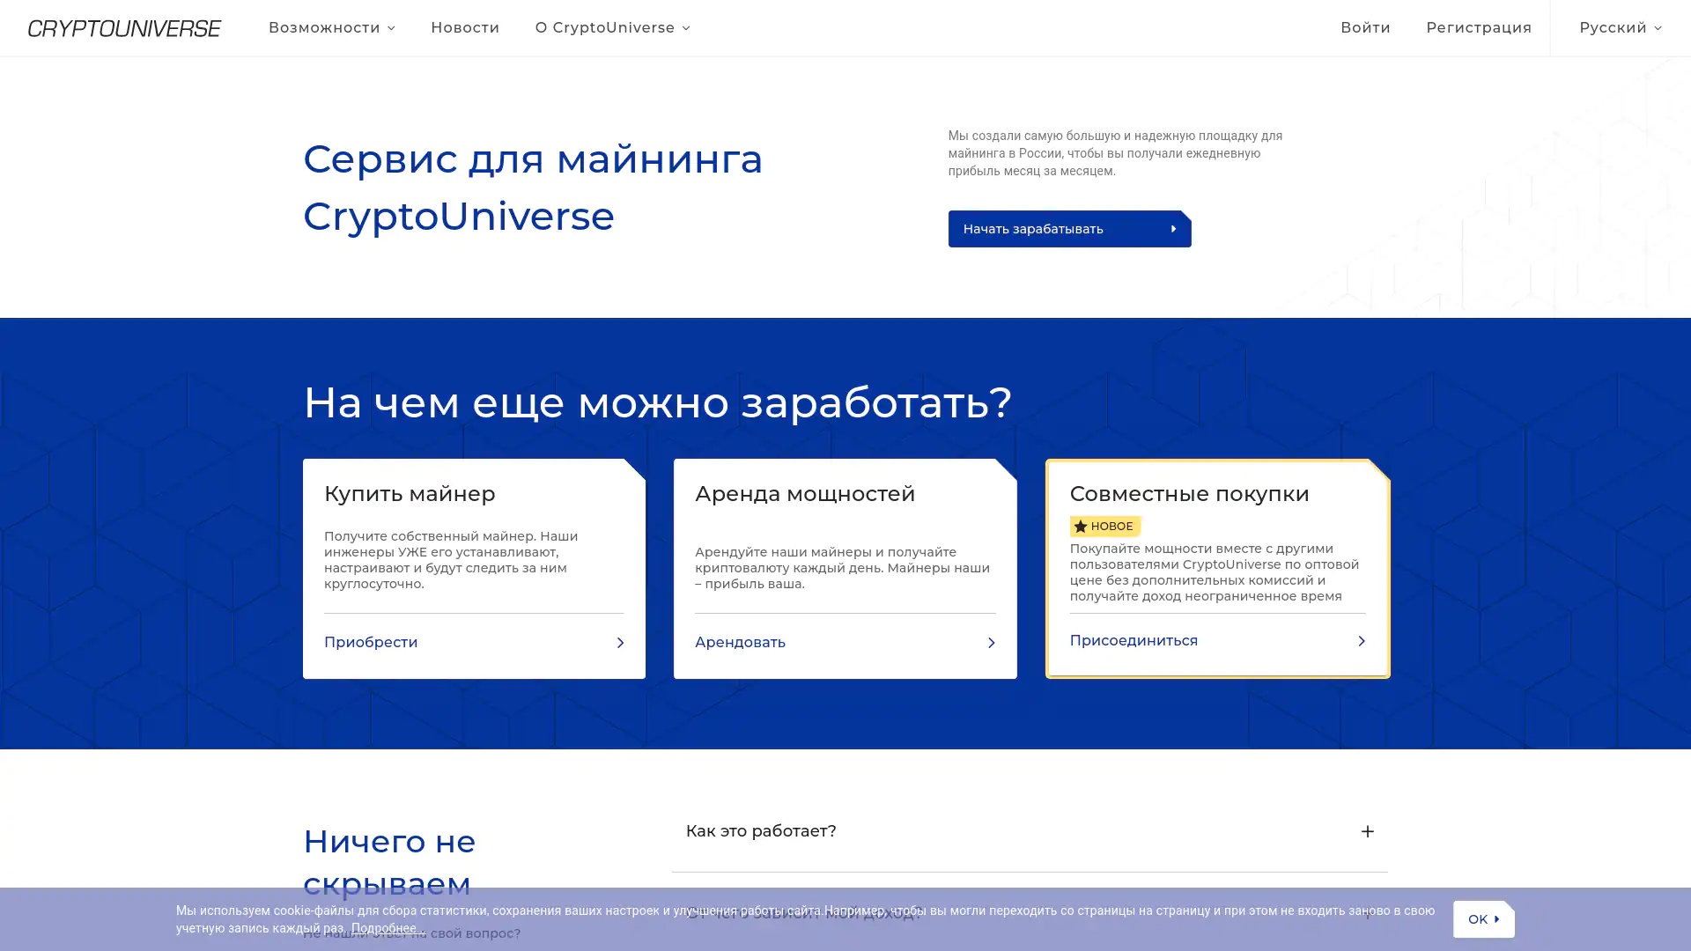Expand the О CryptoUniverse menu
This screenshot has height=951, width=1691.
click(x=612, y=28)
